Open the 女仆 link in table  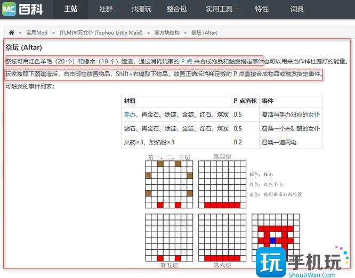click(314, 115)
